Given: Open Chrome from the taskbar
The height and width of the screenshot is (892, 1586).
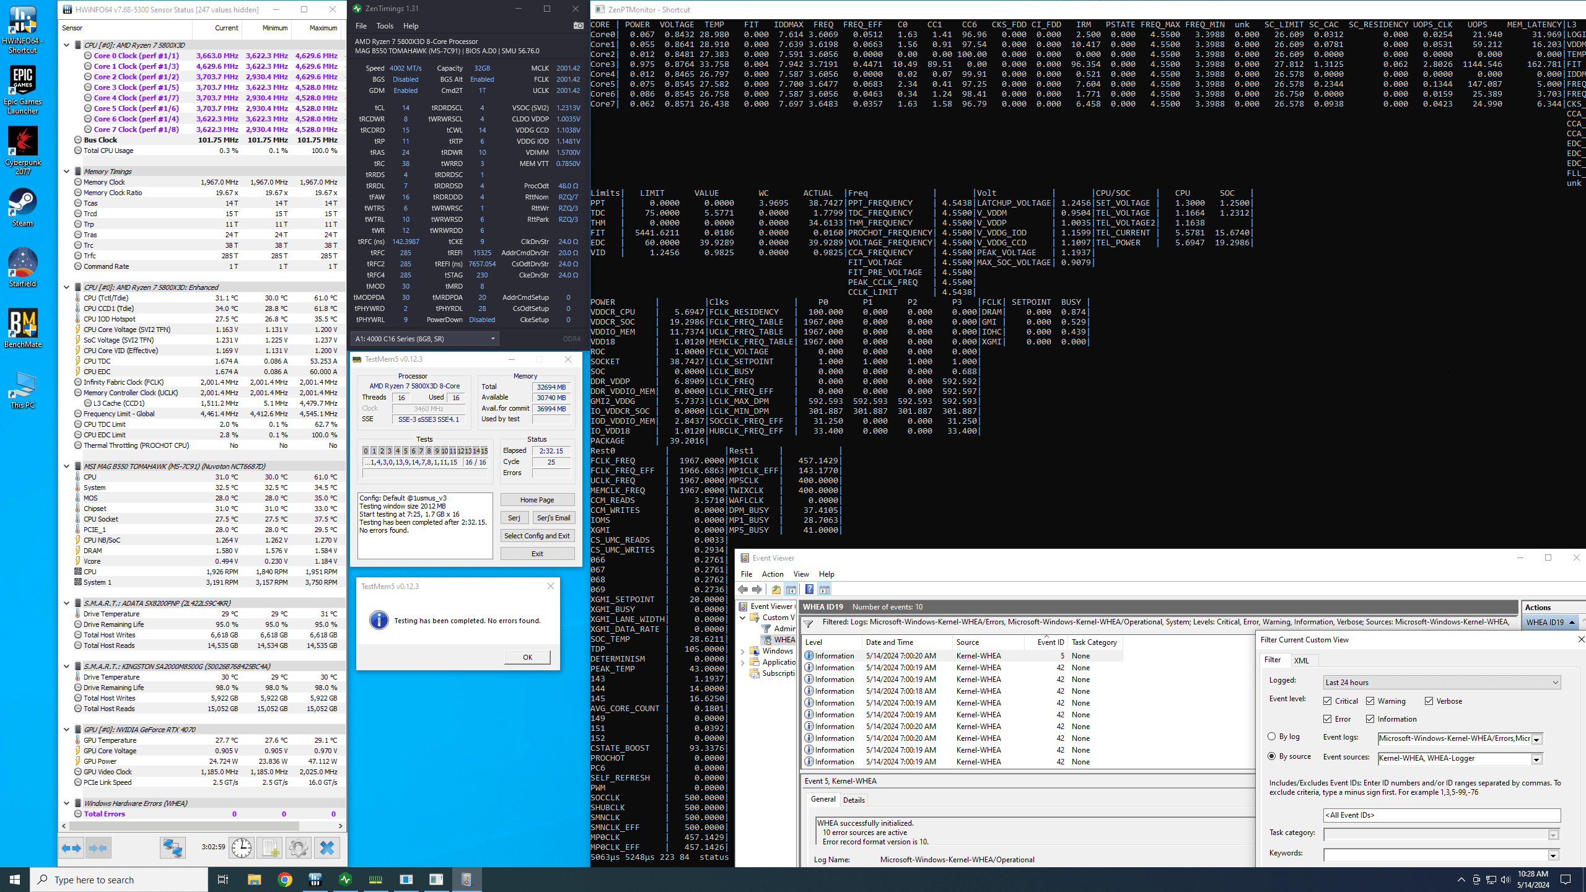Looking at the screenshot, I should 284,879.
